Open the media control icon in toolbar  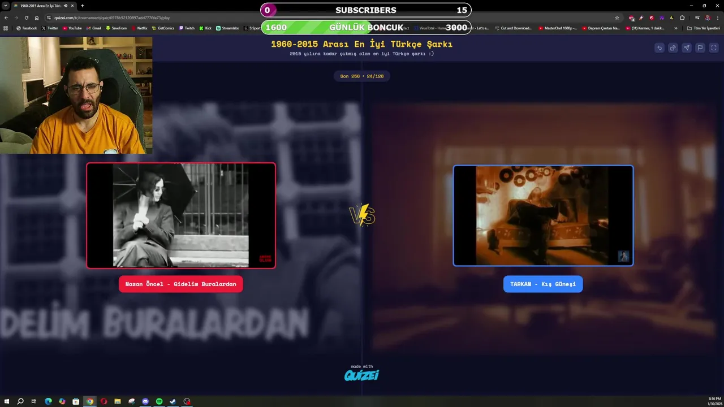697,18
